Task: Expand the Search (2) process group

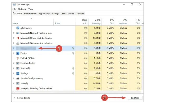Action: point(13,68)
